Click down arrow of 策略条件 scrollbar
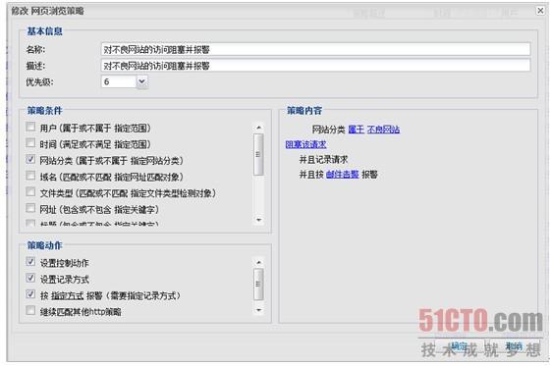 (x=259, y=220)
